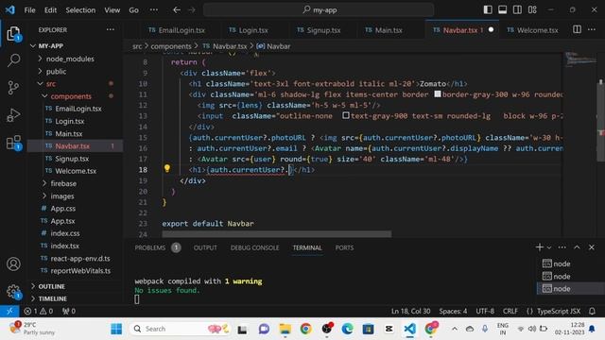Switch to the EmailLogin.tsx editor tab
This screenshot has width=605, height=340.
coord(177,30)
